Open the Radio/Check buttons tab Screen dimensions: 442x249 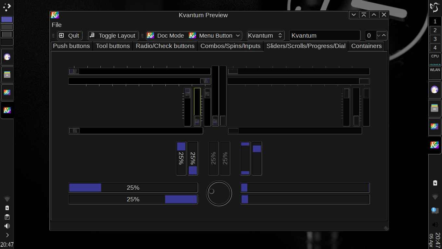click(x=165, y=46)
